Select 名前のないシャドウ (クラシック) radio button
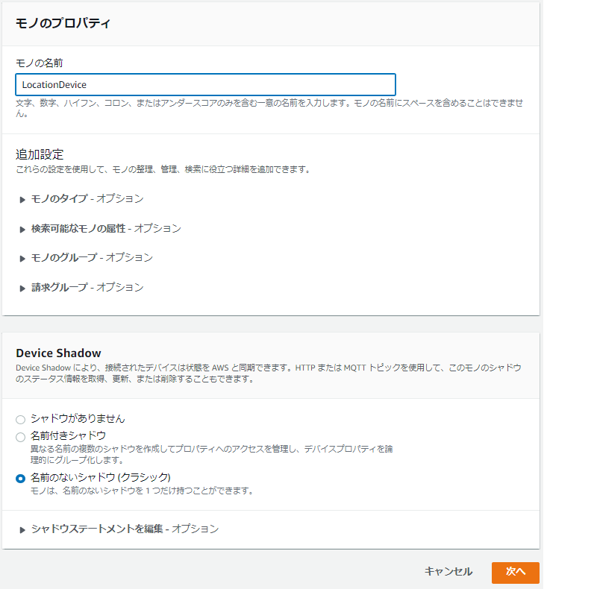This screenshot has width=597, height=589. tap(20, 478)
